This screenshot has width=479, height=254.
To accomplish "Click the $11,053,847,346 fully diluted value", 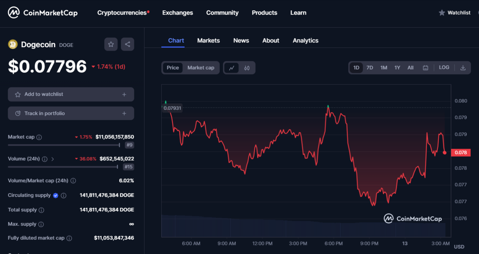I will click(114, 238).
